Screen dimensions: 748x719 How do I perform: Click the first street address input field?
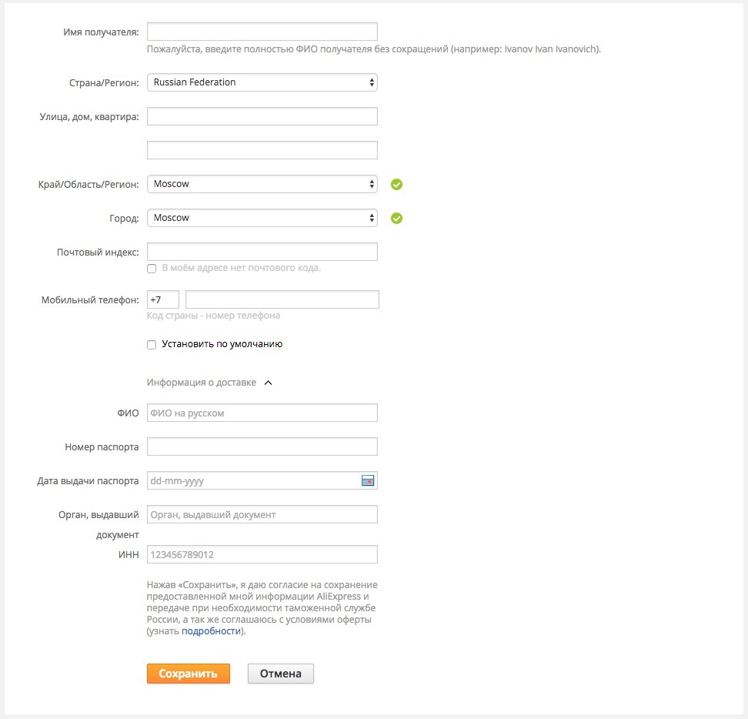(x=262, y=116)
